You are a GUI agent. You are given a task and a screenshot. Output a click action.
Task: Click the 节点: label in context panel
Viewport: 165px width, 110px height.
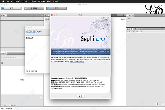(x=129, y=19)
